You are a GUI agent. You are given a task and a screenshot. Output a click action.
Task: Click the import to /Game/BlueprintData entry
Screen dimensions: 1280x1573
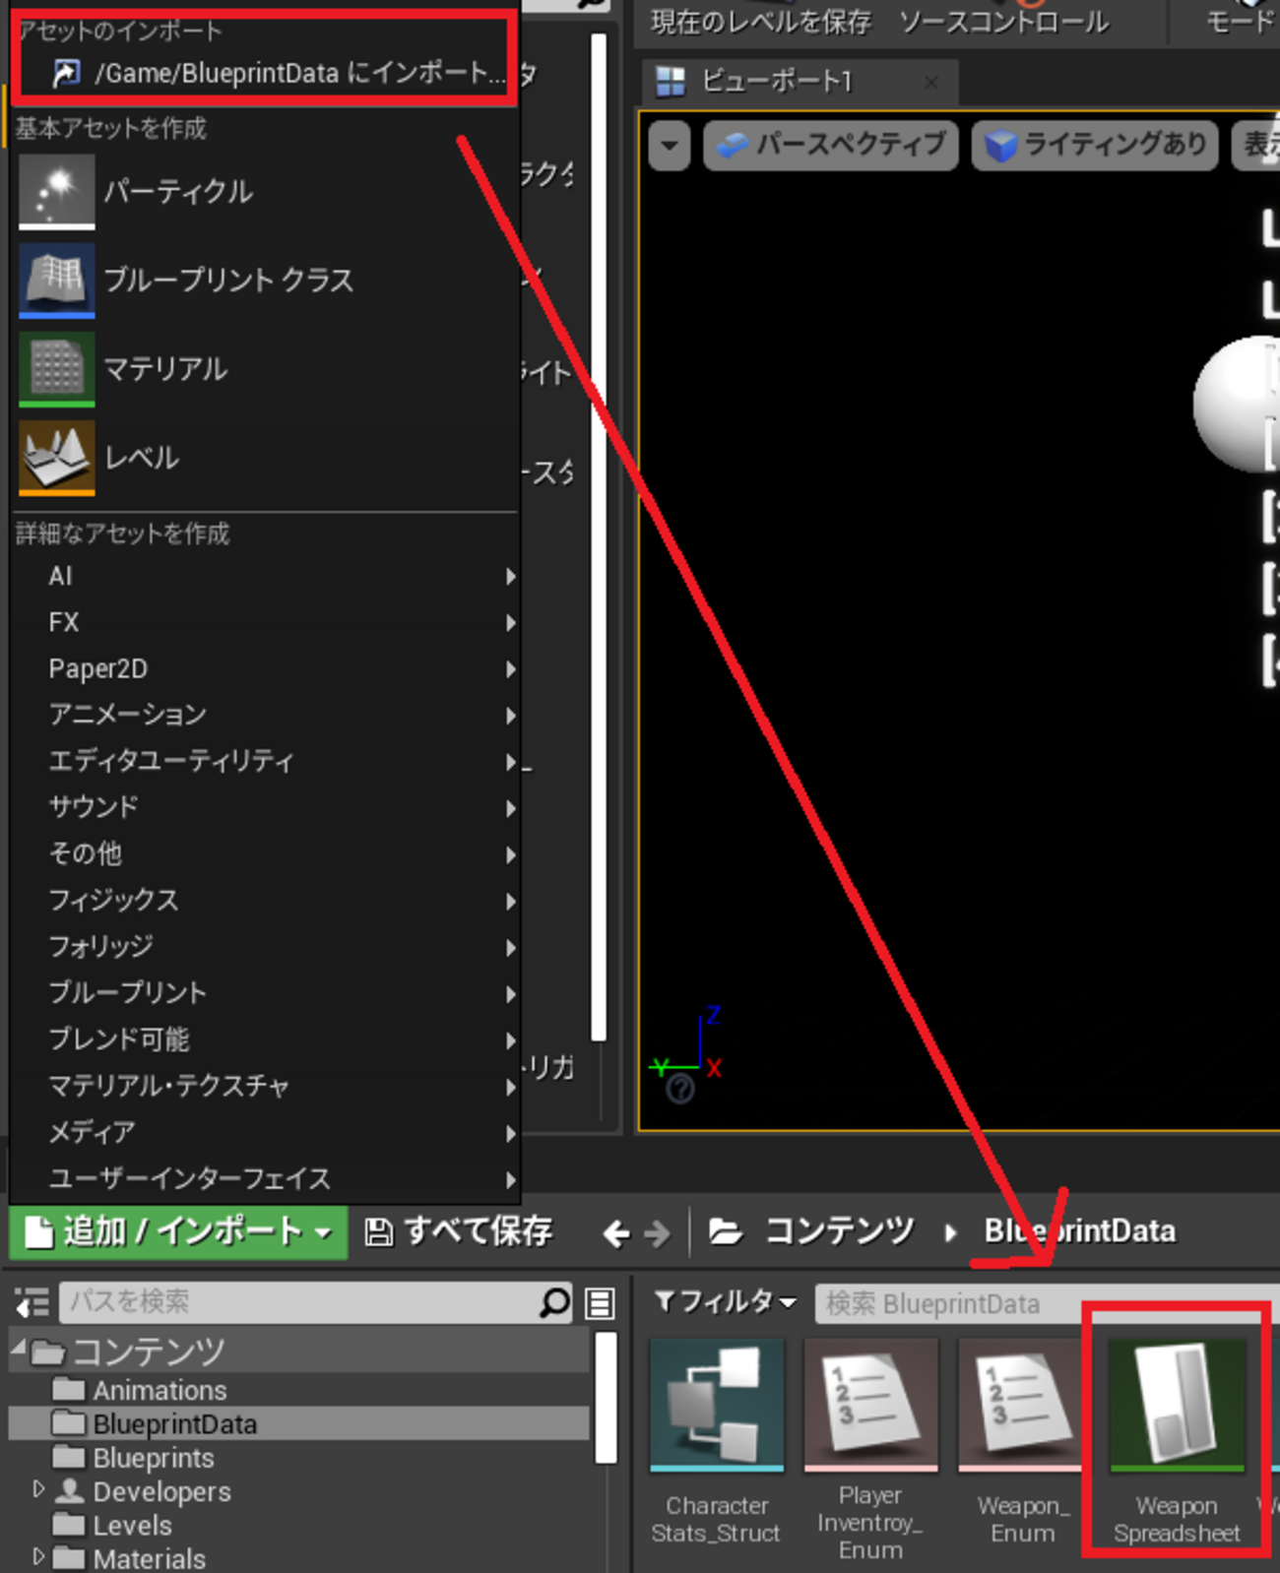coord(266,73)
